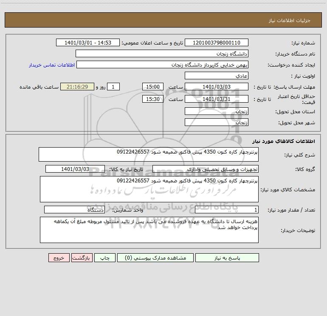Click the label 'شهر محل تحویل:'
The width and height of the screenshot is (327, 316).
296,123
